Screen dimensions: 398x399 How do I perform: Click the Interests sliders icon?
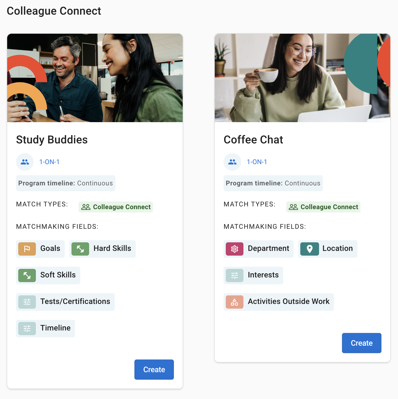tap(234, 275)
